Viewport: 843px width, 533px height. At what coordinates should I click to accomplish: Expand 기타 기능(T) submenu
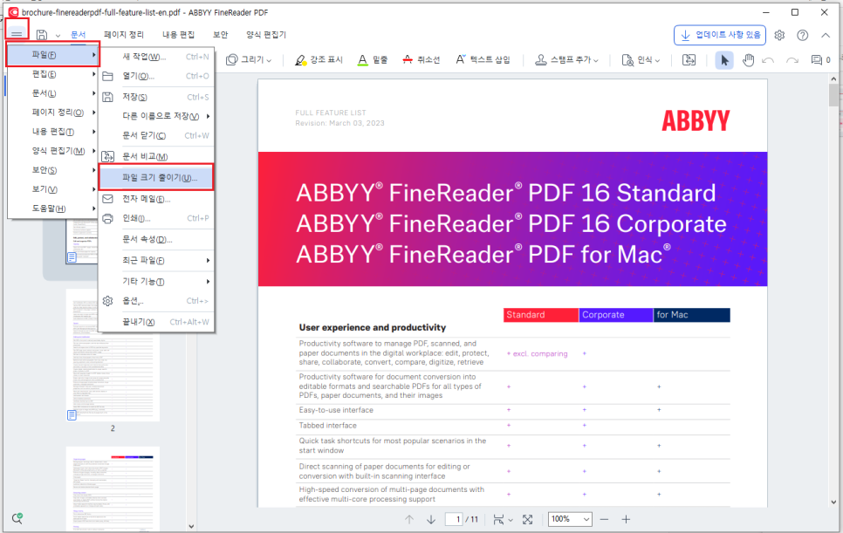[156, 282]
